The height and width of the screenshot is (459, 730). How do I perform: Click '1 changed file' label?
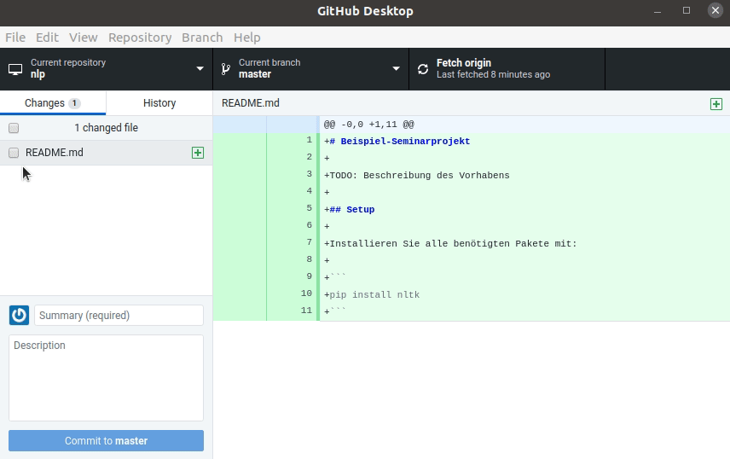(x=106, y=128)
